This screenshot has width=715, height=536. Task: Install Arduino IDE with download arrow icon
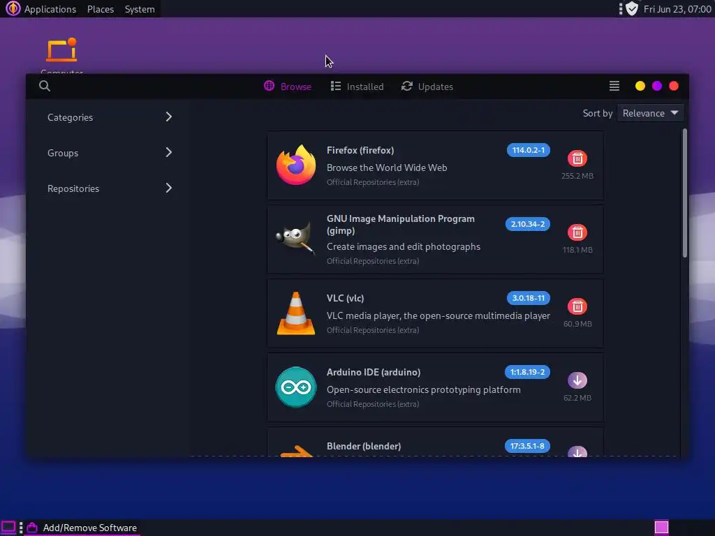point(577,380)
